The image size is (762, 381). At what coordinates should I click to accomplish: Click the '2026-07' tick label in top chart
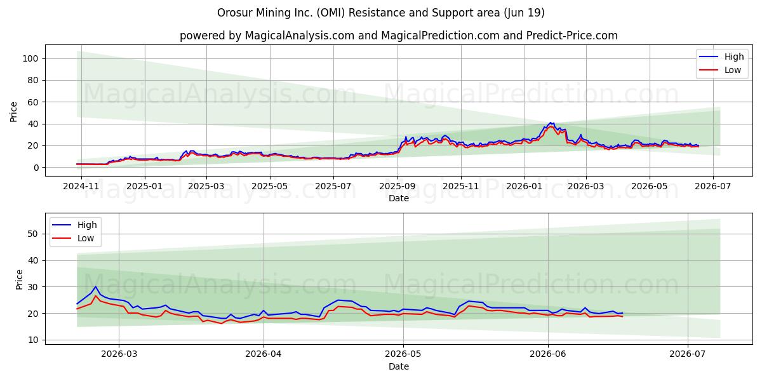click(x=712, y=187)
